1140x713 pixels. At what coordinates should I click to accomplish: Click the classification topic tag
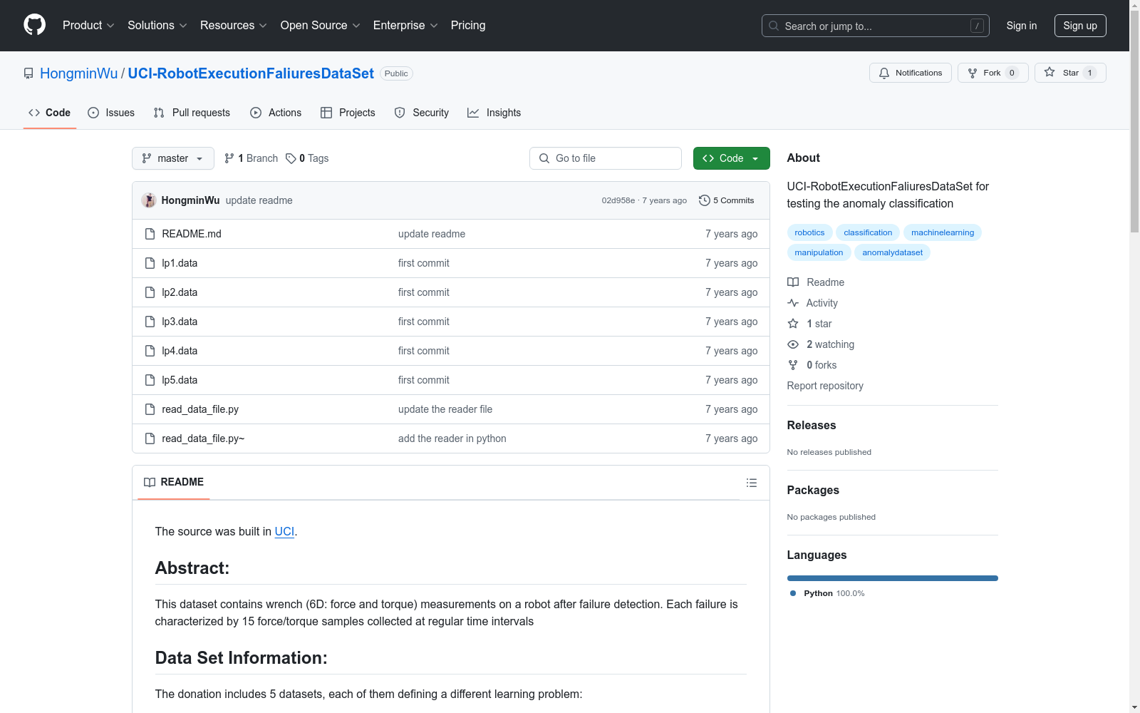868,232
